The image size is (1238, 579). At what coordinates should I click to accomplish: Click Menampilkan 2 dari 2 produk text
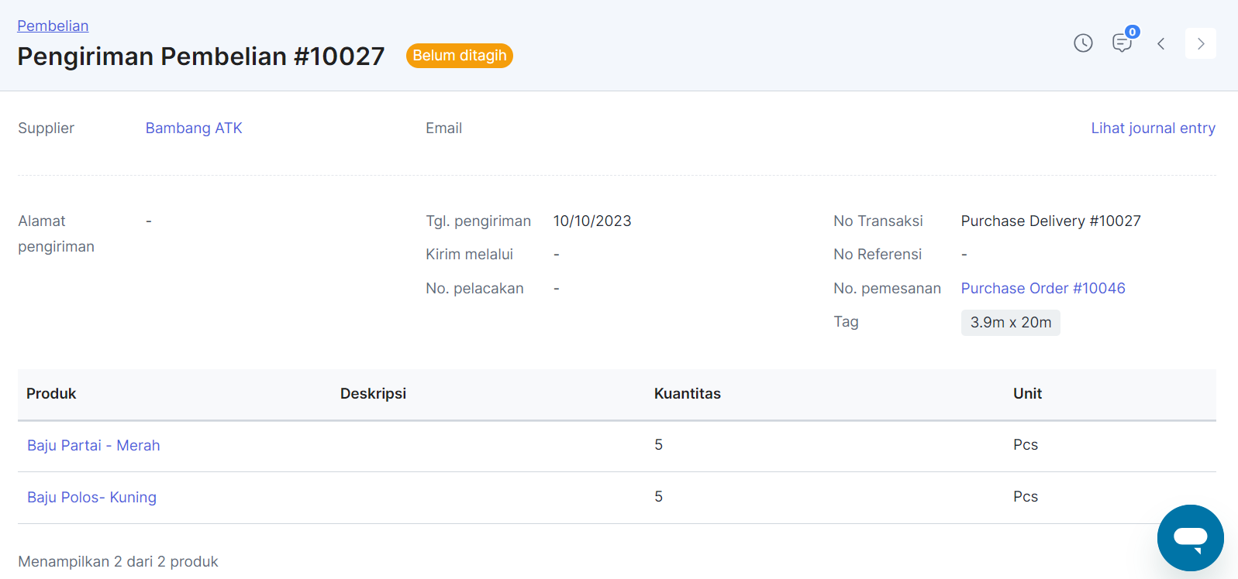pyautogui.click(x=118, y=562)
